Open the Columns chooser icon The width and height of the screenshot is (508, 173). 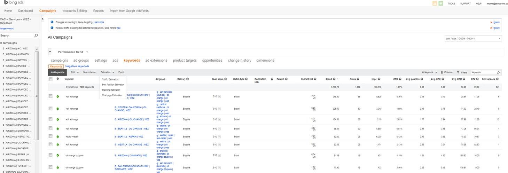pyautogui.click(x=442, y=72)
